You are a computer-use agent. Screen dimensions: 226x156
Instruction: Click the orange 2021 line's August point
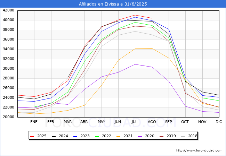(152, 49)
